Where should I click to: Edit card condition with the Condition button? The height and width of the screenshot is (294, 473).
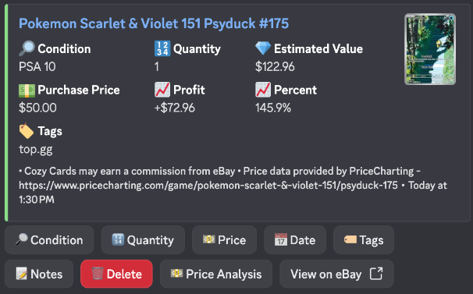[49, 239]
